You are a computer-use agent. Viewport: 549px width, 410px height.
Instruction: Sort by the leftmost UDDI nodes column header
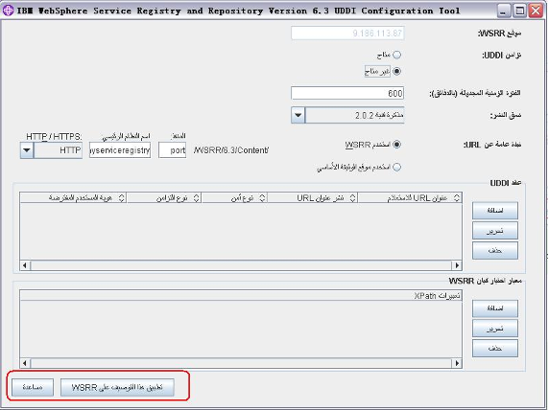coord(73,198)
